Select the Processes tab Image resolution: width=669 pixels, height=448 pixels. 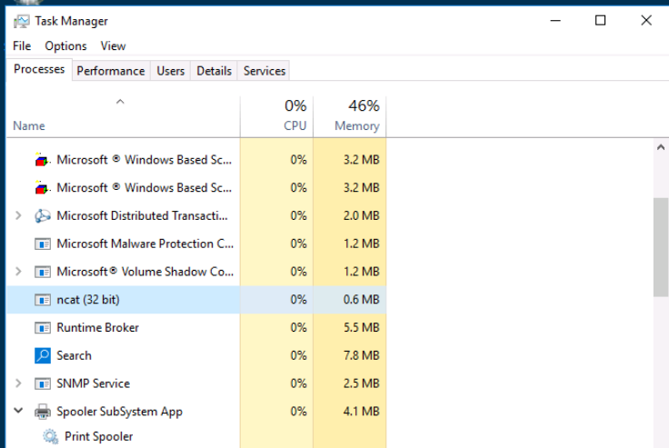tap(39, 69)
